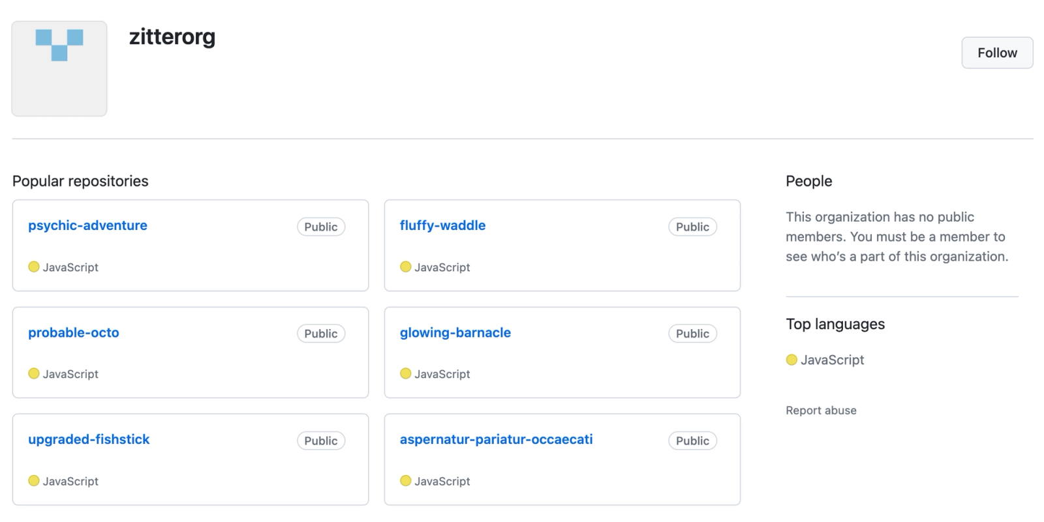The image size is (1044, 522).
Task: Click the language dot in psychic-adventure card
Action: (34, 267)
